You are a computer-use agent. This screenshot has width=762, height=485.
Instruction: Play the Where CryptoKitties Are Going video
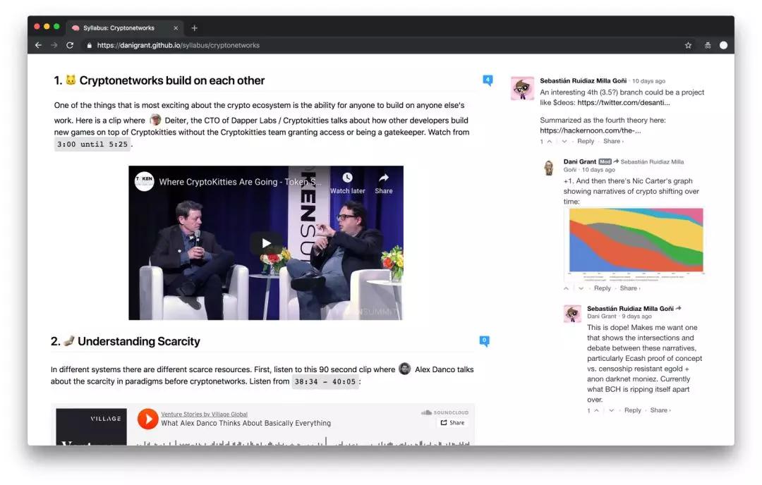266,242
